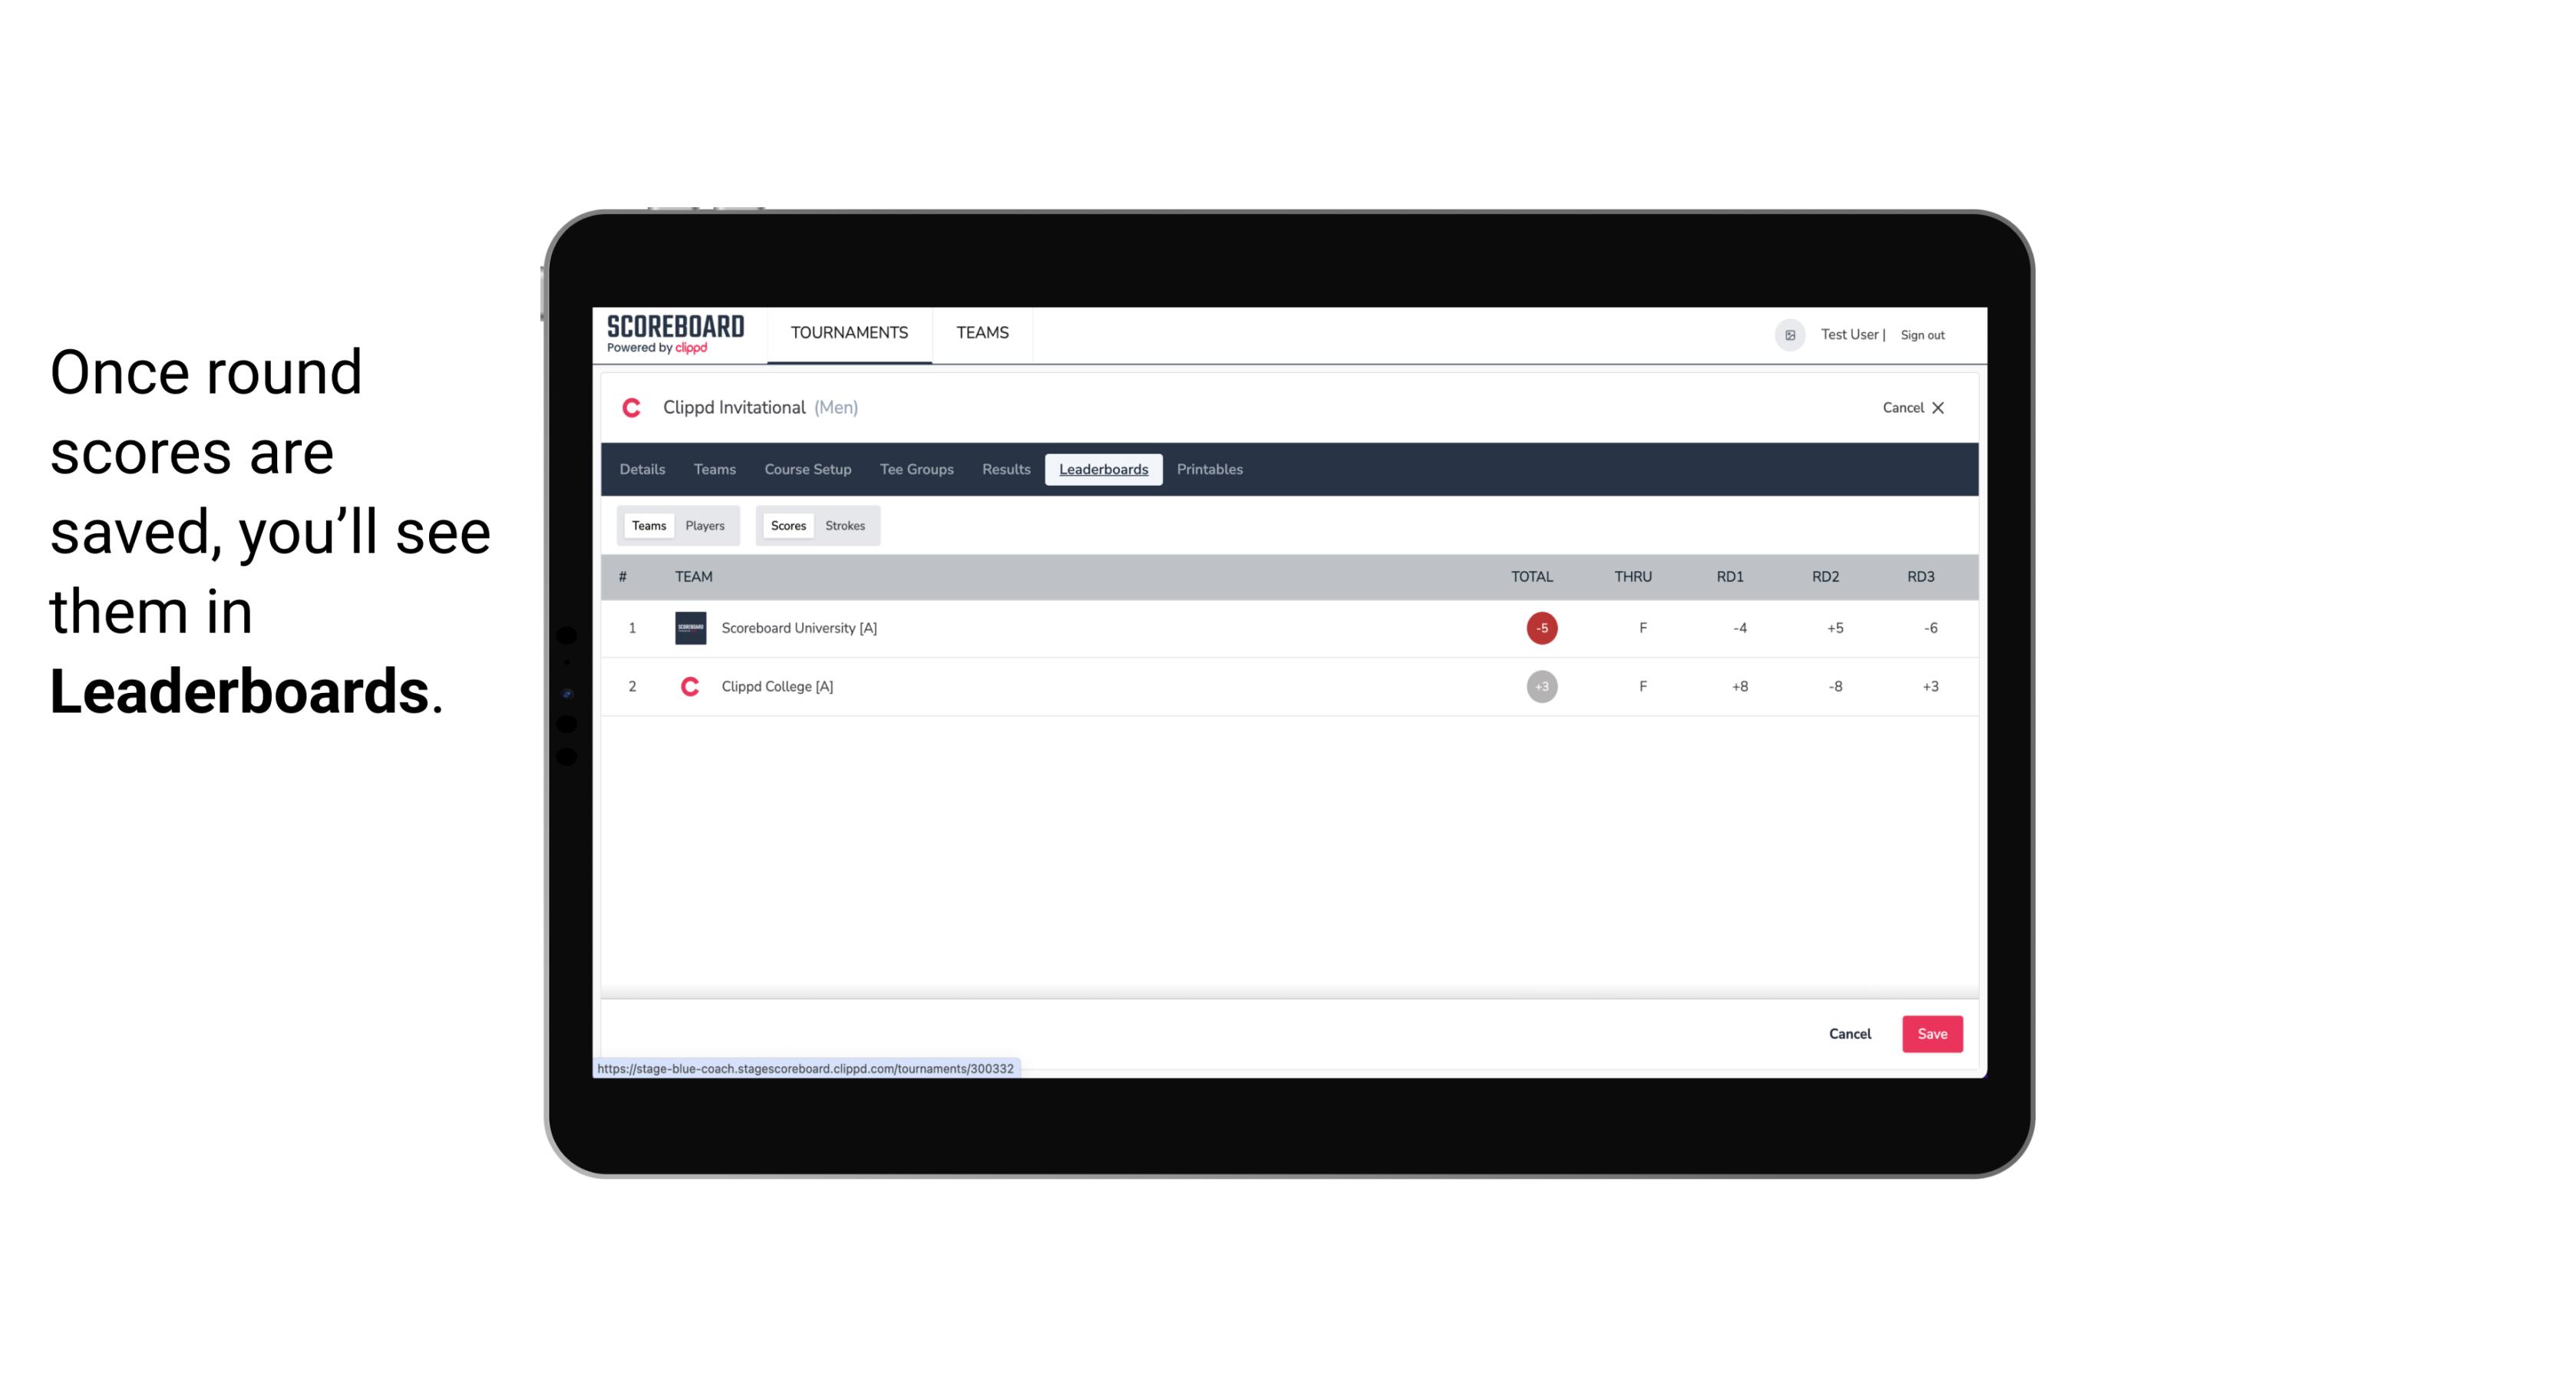Click the Teams navigation tab
Viewport: 2576px width, 1386px height.
tap(714, 470)
